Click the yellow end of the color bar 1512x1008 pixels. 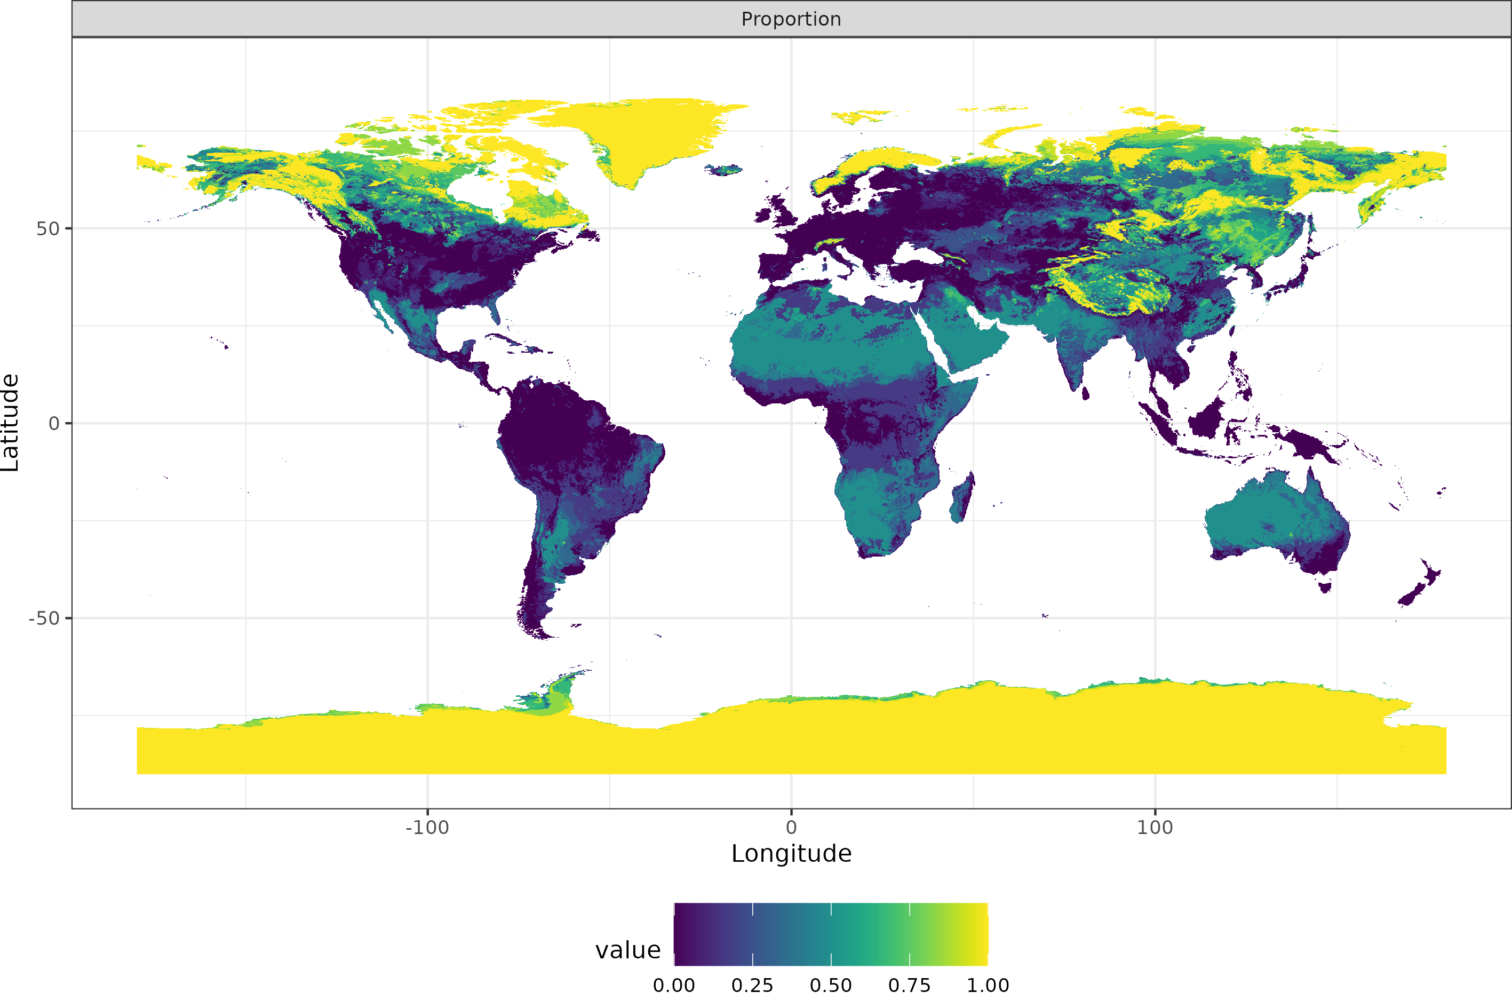point(980,934)
